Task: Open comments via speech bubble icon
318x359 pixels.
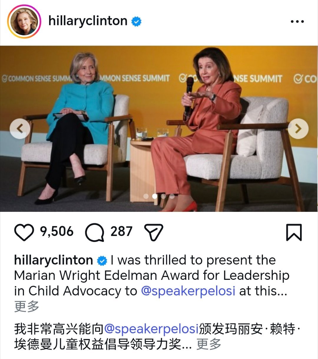Action: pyautogui.click(x=95, y=232)
